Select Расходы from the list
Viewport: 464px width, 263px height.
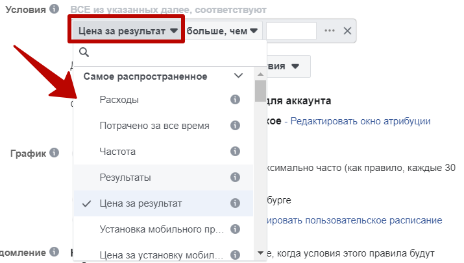pyautogui.click(x=164, y=100)
